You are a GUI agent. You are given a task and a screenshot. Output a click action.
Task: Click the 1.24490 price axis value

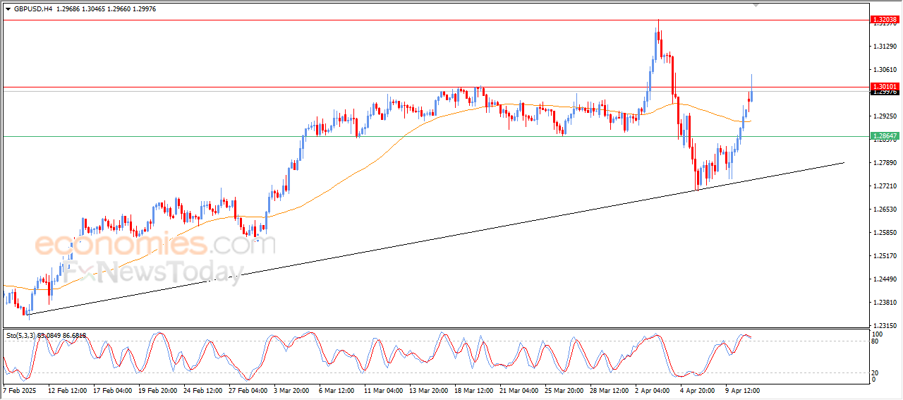point(885,279)
